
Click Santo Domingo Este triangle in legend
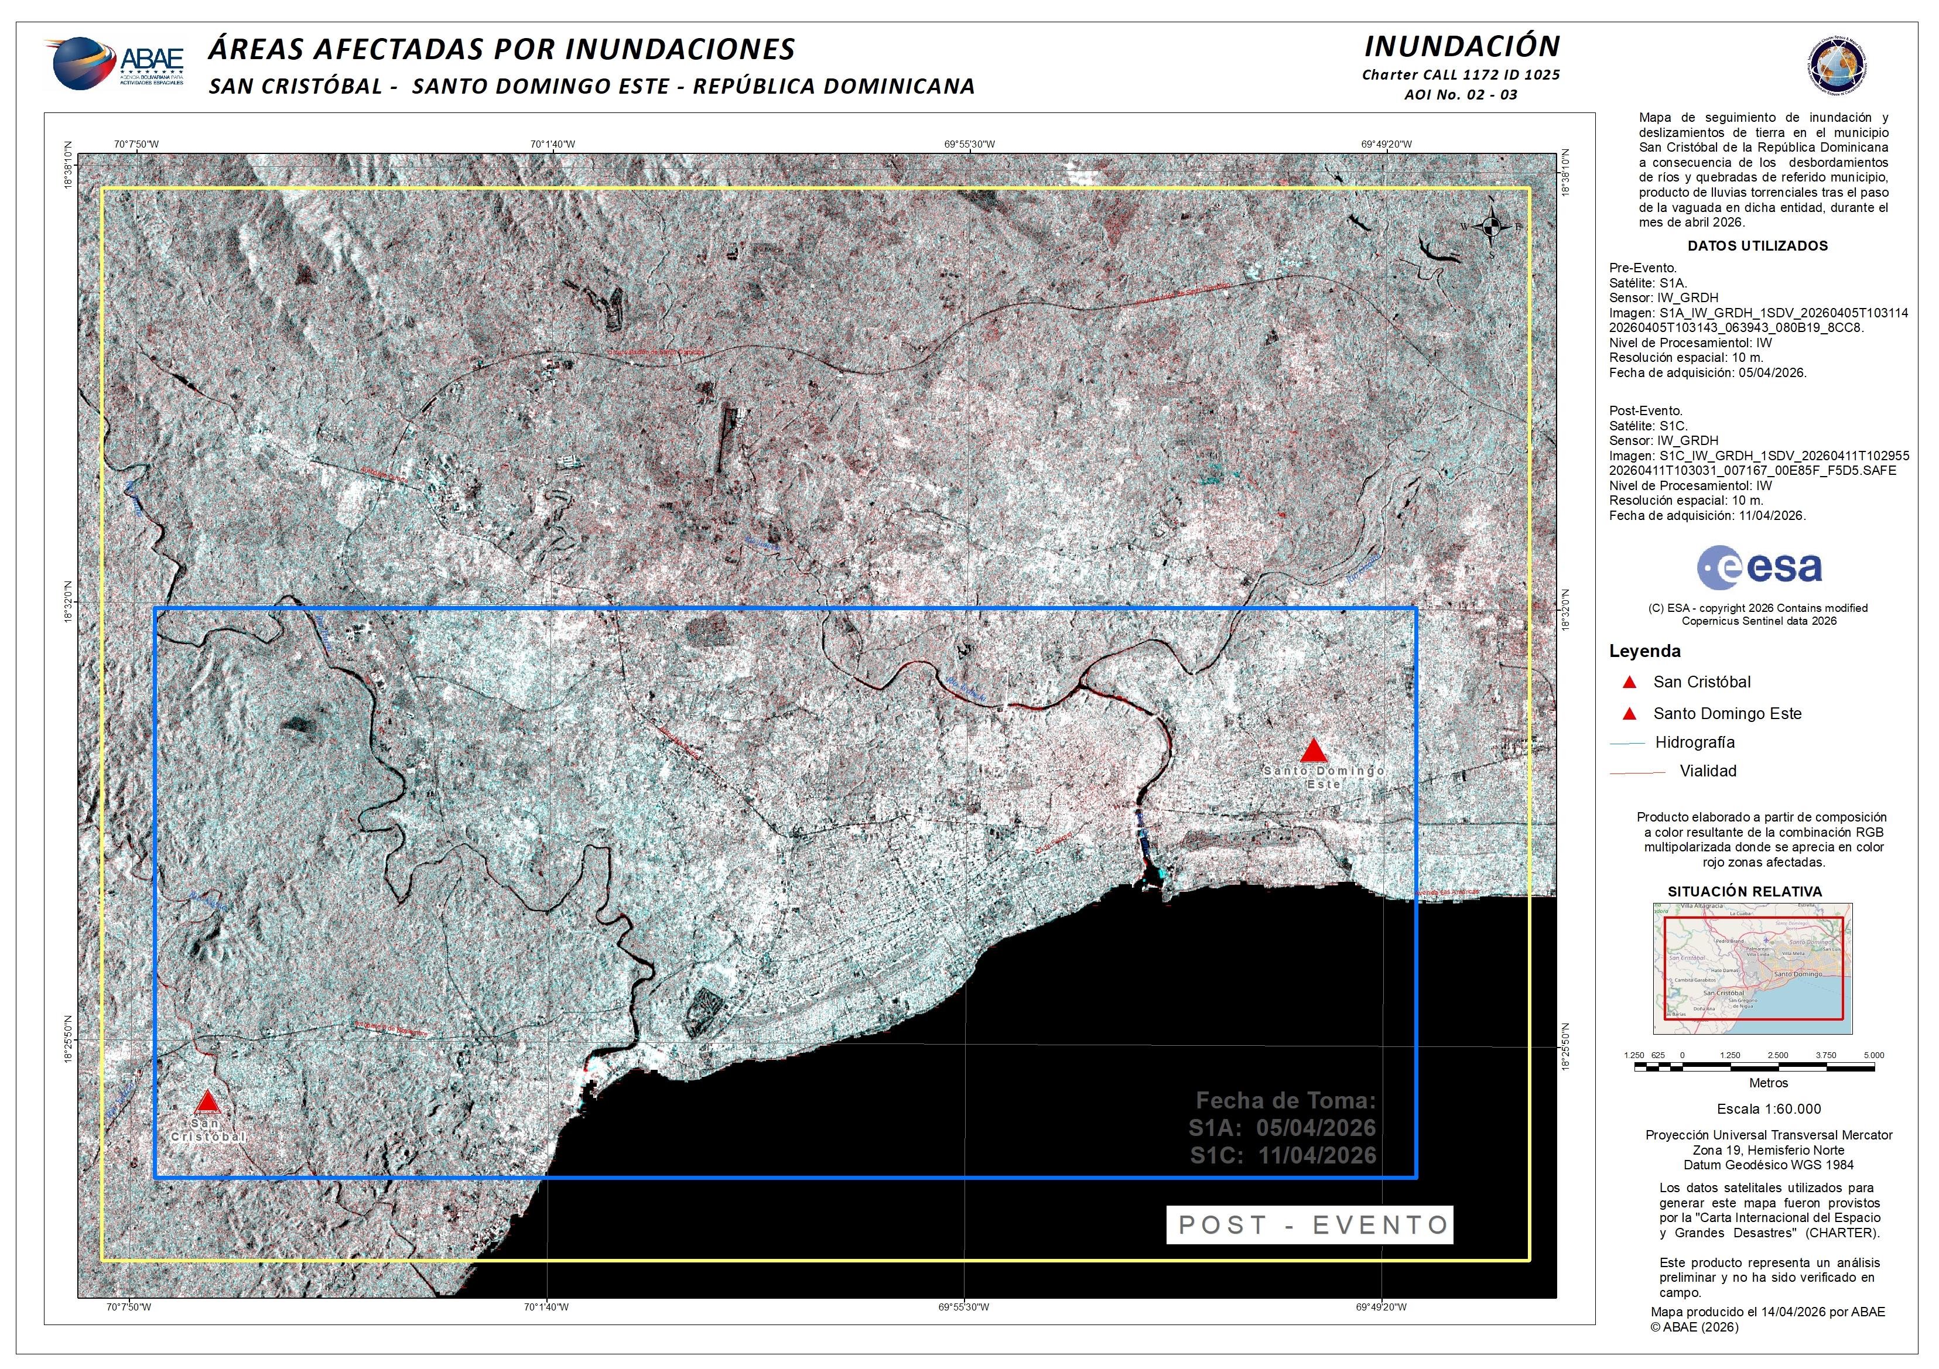pos(1630,714)
